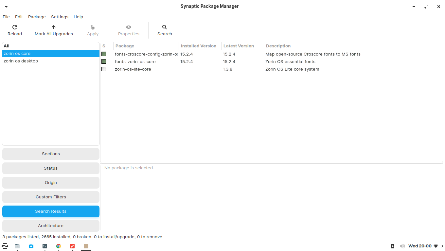
Task: Open the Edit menu
Action: pyautogui.click(x=19, y=17)
